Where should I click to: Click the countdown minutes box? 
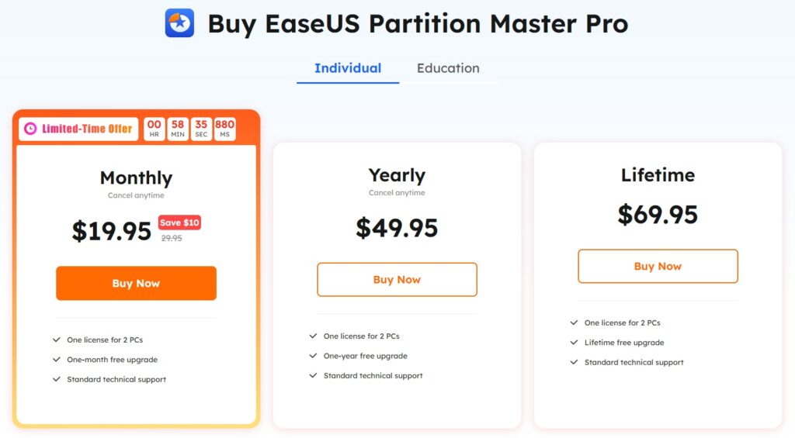[x=178, y=129]
